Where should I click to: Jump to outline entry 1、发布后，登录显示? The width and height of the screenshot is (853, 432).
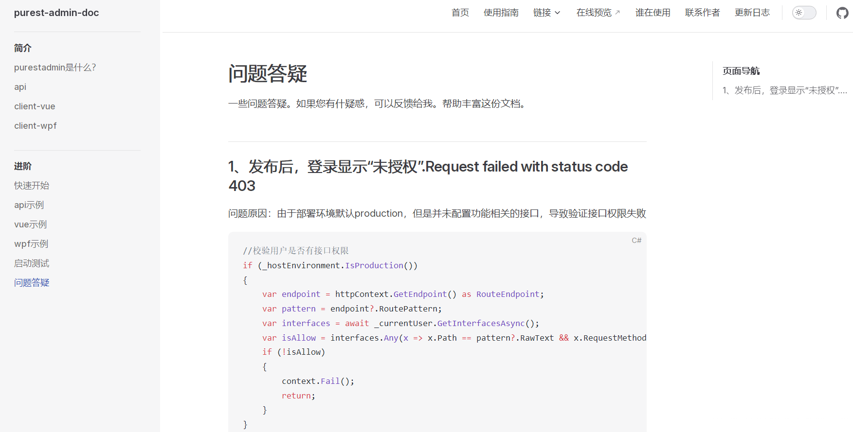pos(785,90)
